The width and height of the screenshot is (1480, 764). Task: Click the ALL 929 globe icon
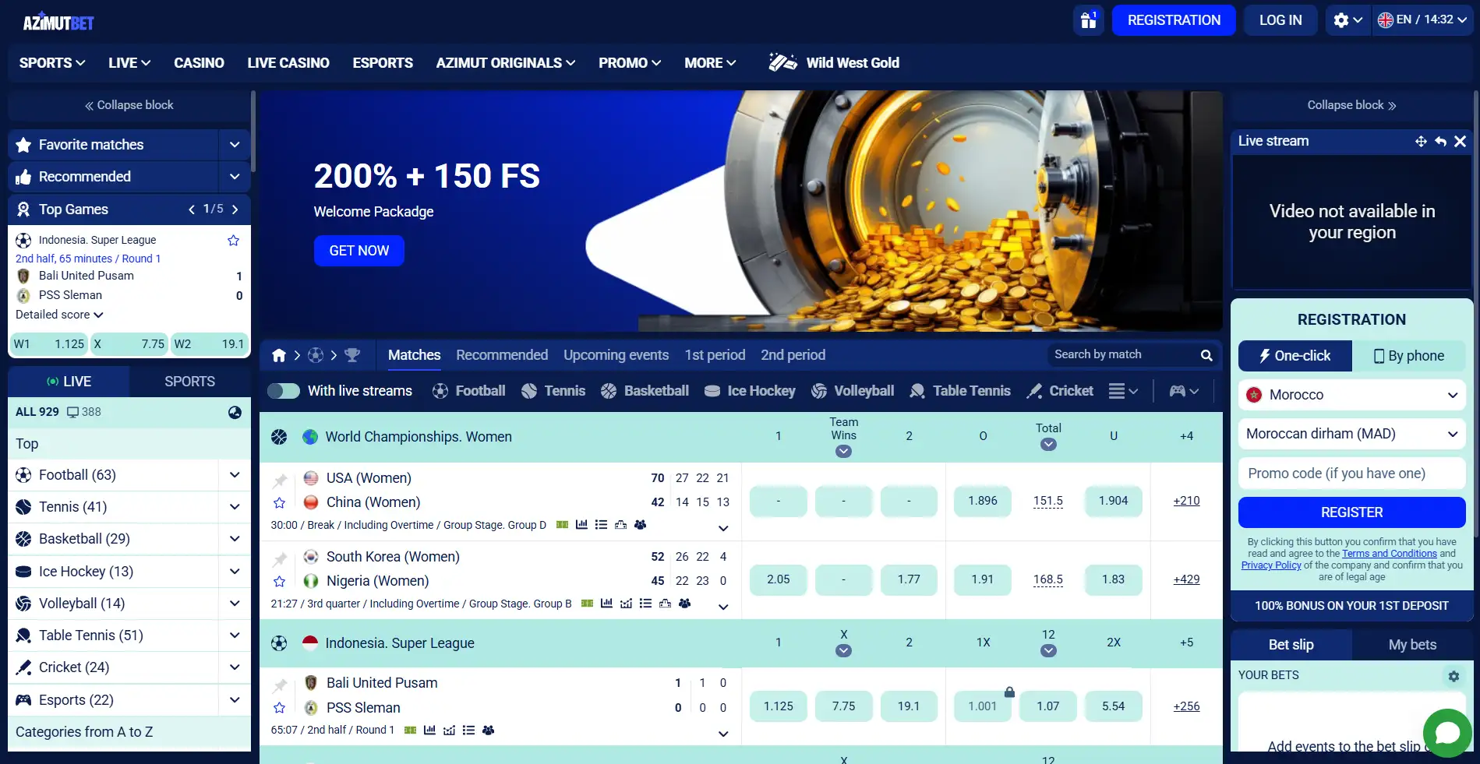[x=235, y=412]
